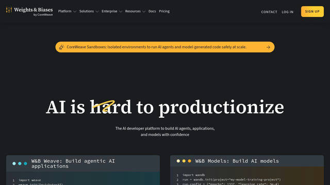Click the Weights & Biases logo

(x=29, y=11)
